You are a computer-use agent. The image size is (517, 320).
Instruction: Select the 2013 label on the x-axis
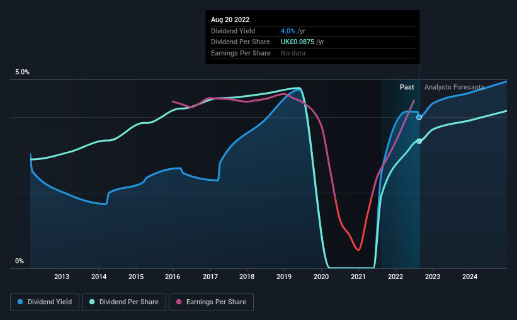(62, 277)
